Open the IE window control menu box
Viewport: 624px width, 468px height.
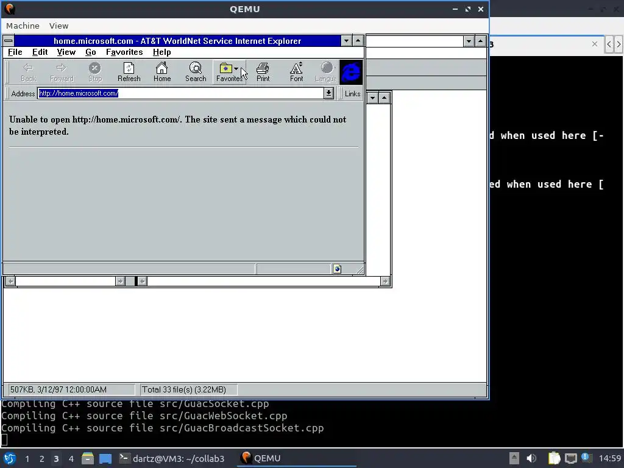tap(9, 41)
